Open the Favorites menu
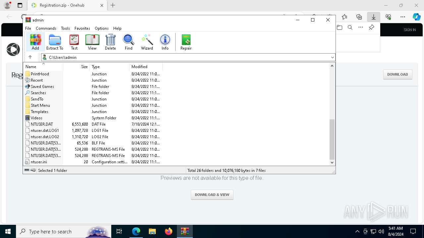This screenshot has height=238, width=424. pos(82,28)
